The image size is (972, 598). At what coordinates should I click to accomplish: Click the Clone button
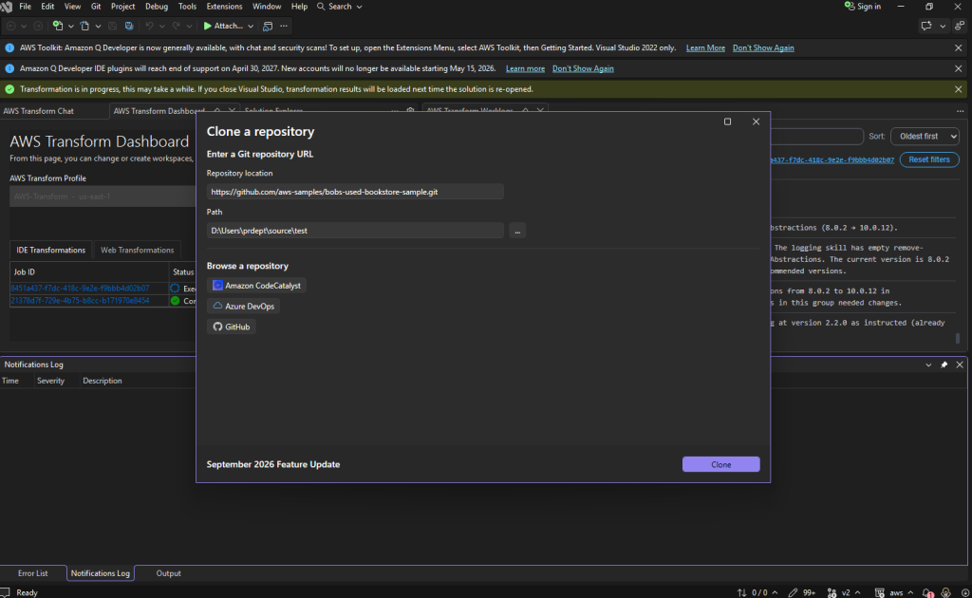point(721,464)
